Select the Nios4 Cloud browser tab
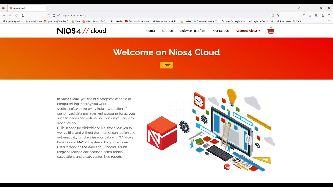 click(x=27, y=8)
